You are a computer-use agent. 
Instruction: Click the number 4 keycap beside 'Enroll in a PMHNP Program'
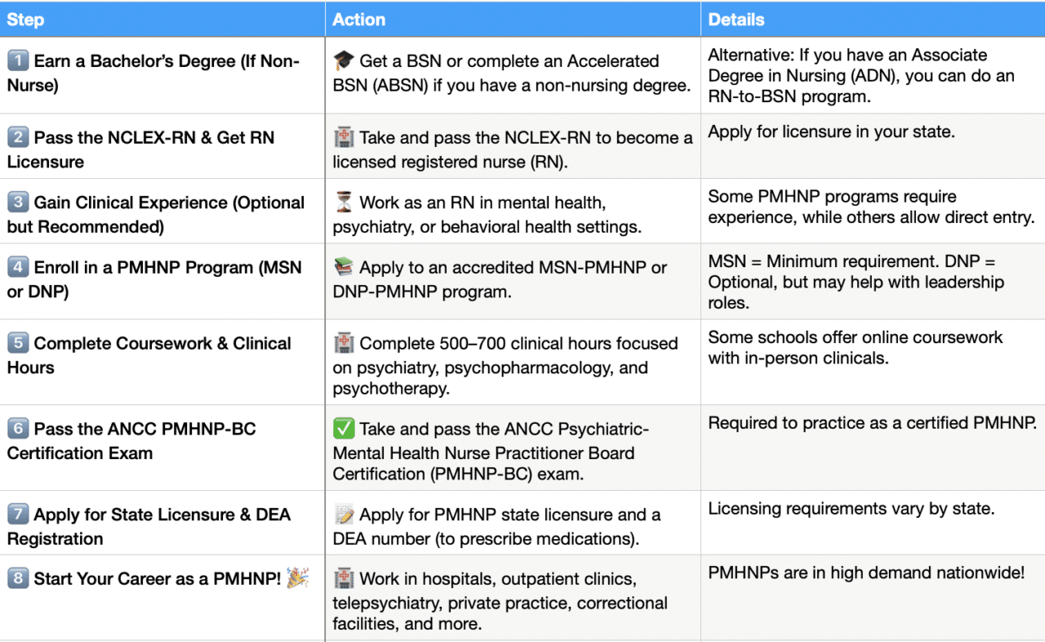point(18,267)
